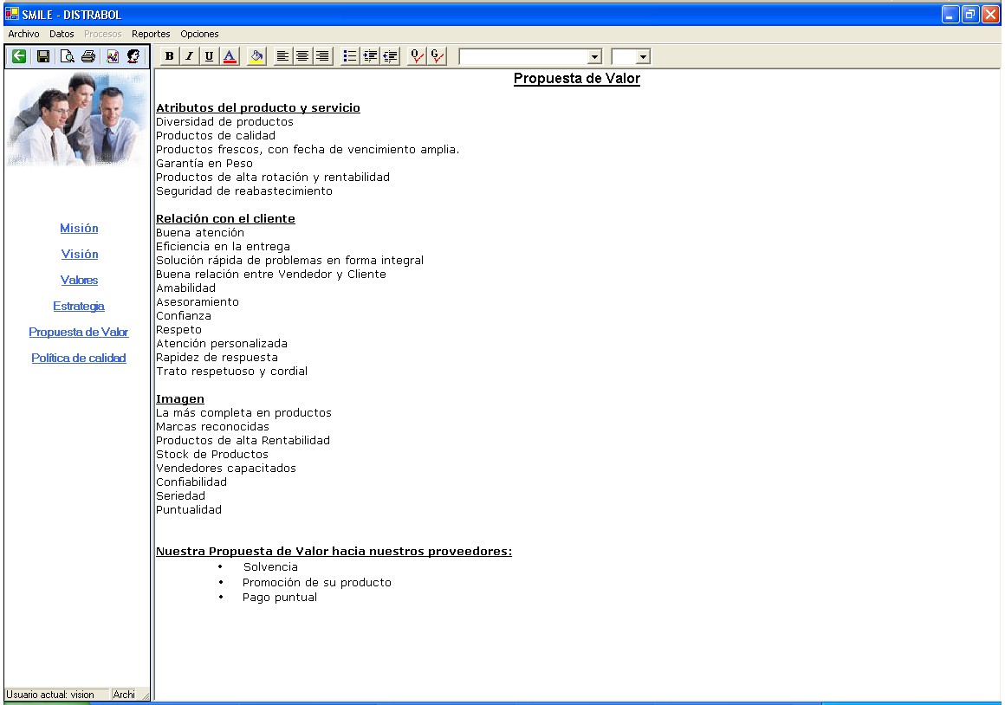Go to the Misión link
The height and width of the screenshot is (705, 1005).
point(79,229)
